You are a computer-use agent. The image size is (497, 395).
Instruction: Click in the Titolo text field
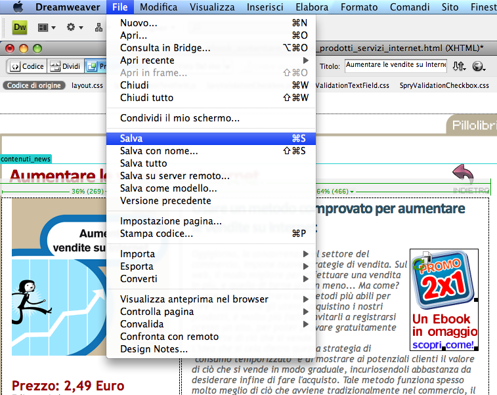tap(396, 66)
